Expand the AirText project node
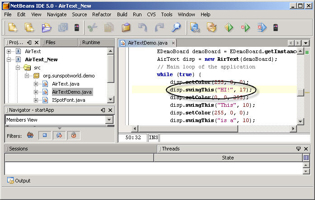The height and width of the screenshot is (200, 315). 9,52
